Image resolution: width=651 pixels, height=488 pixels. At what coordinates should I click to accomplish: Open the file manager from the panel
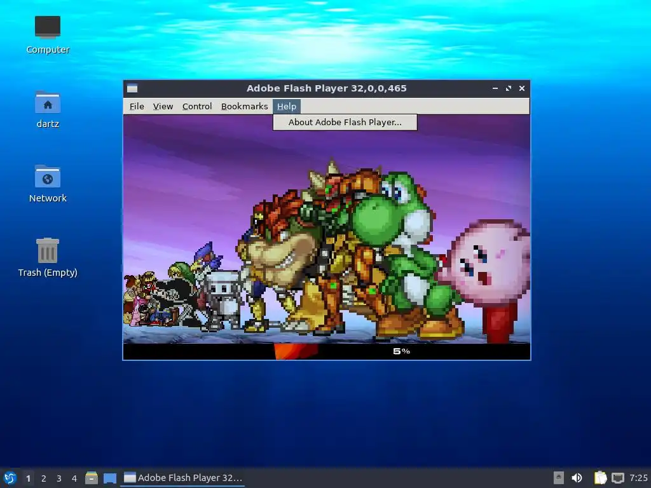coord(92,478)
